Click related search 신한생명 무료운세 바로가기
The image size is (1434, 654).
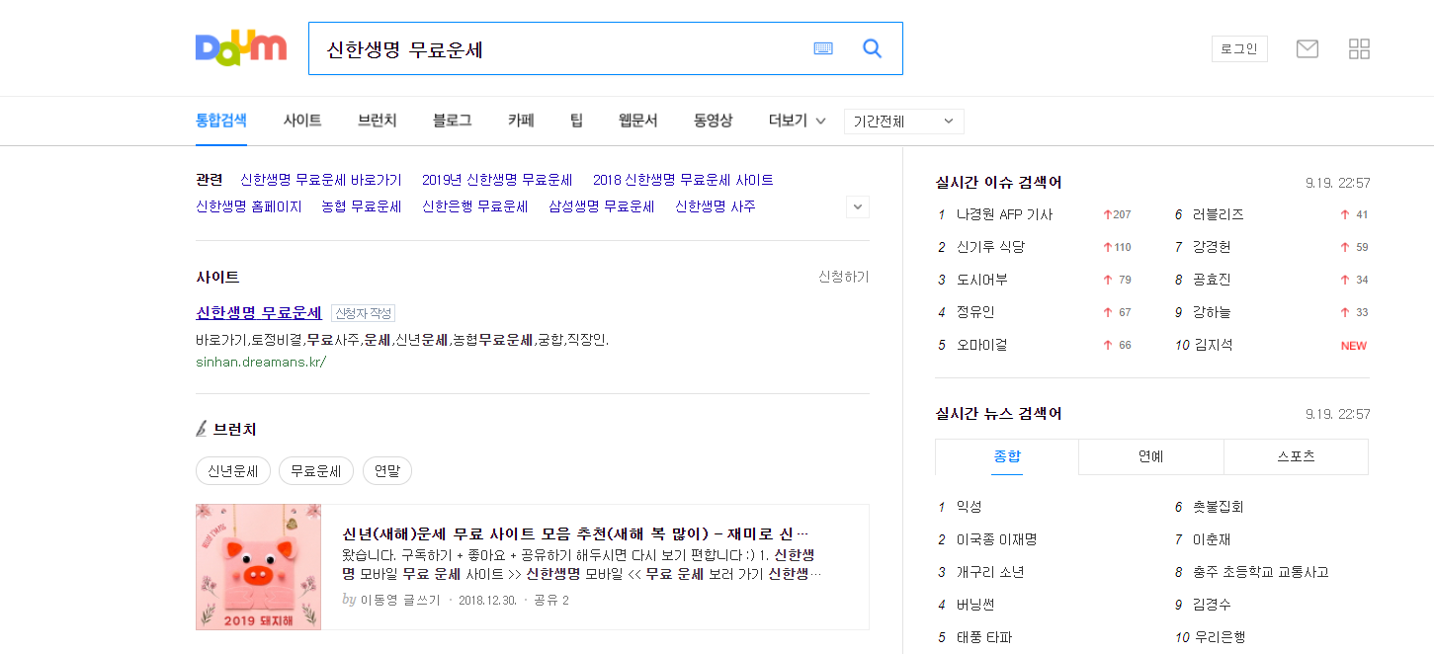tap(321, 180)
